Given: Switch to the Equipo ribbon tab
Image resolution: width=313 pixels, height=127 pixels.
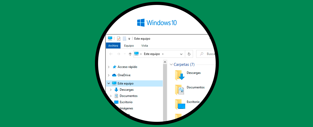Looking at the screenshot, I should [129, 46].
